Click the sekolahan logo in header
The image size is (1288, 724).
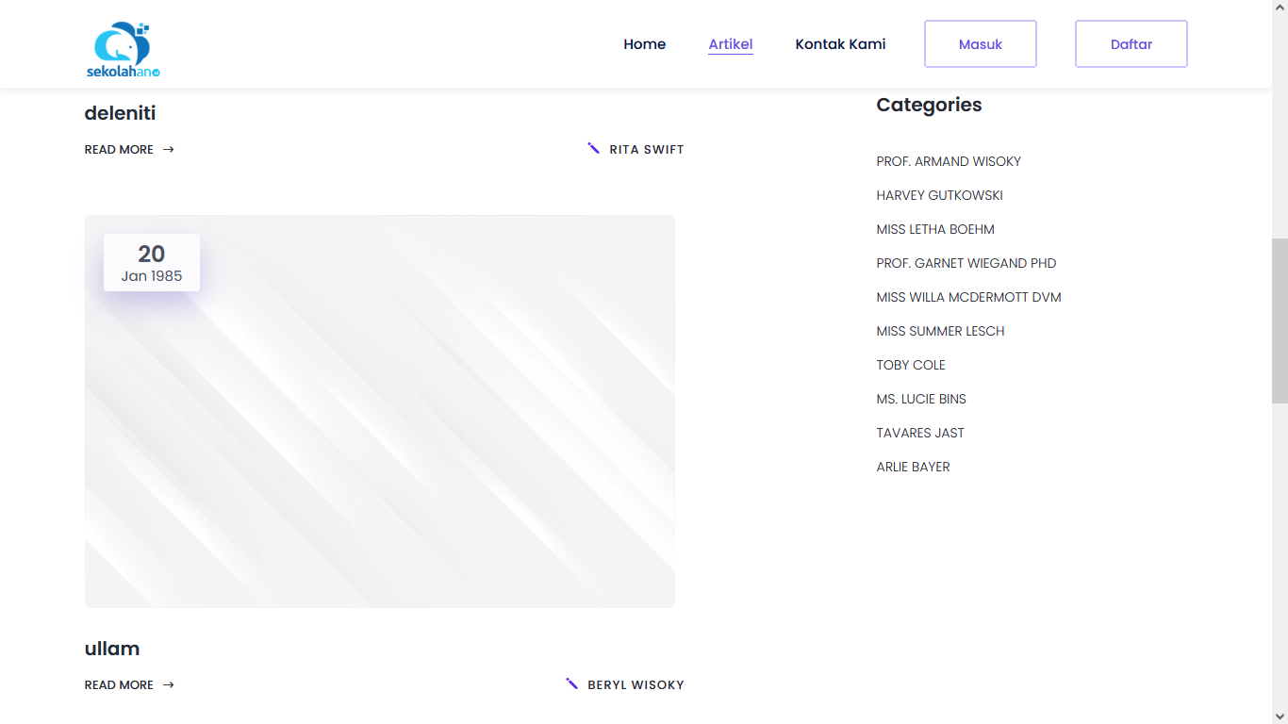click(x=124, y=49)
